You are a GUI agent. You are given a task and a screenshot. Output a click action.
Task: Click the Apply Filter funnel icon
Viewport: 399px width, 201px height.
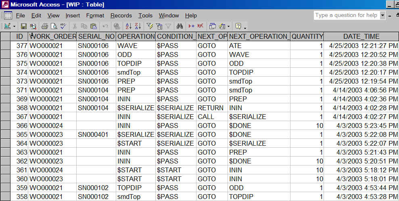point(168,26)
